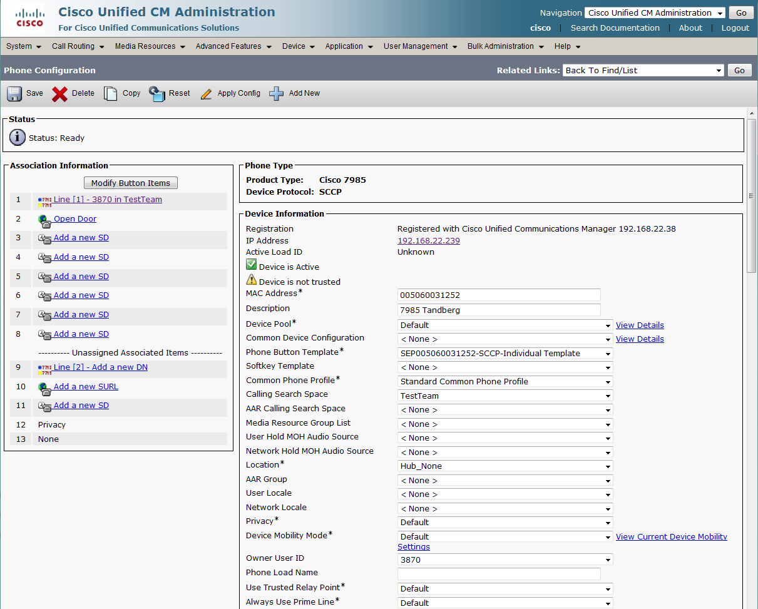Open the Bulk Administration menu
The image size is (758, 609).
tap(505, 46)
